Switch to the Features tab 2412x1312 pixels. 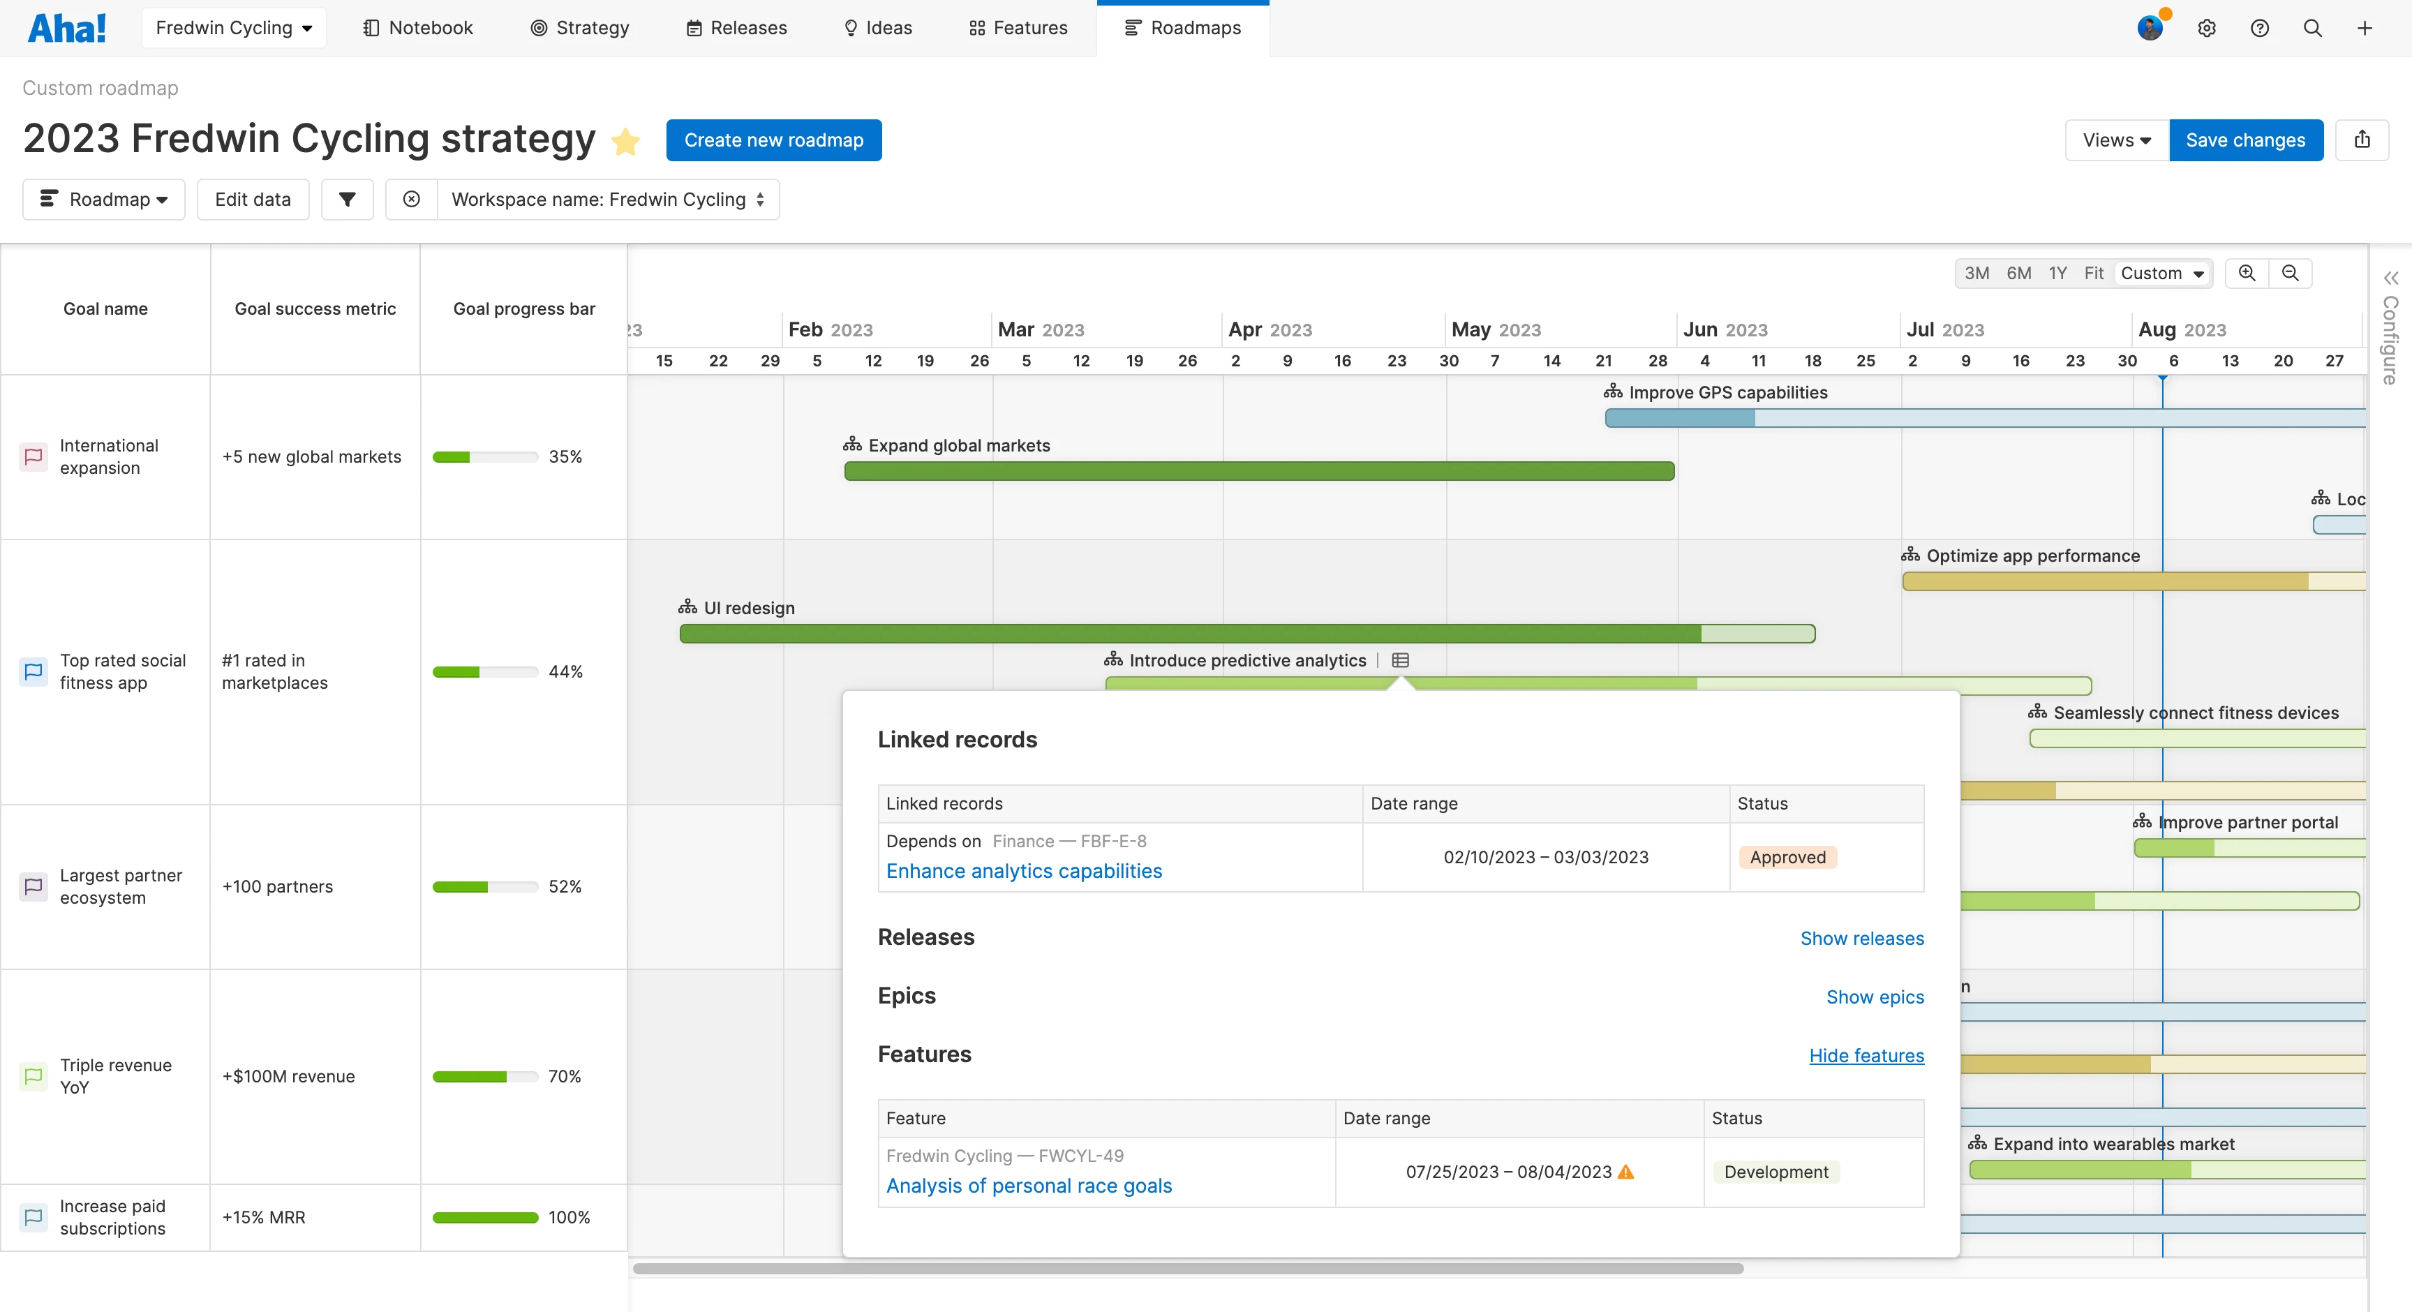(1018, 28)
